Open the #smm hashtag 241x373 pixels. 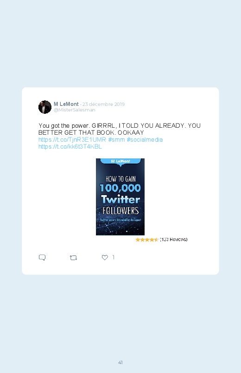click(116, 139)
